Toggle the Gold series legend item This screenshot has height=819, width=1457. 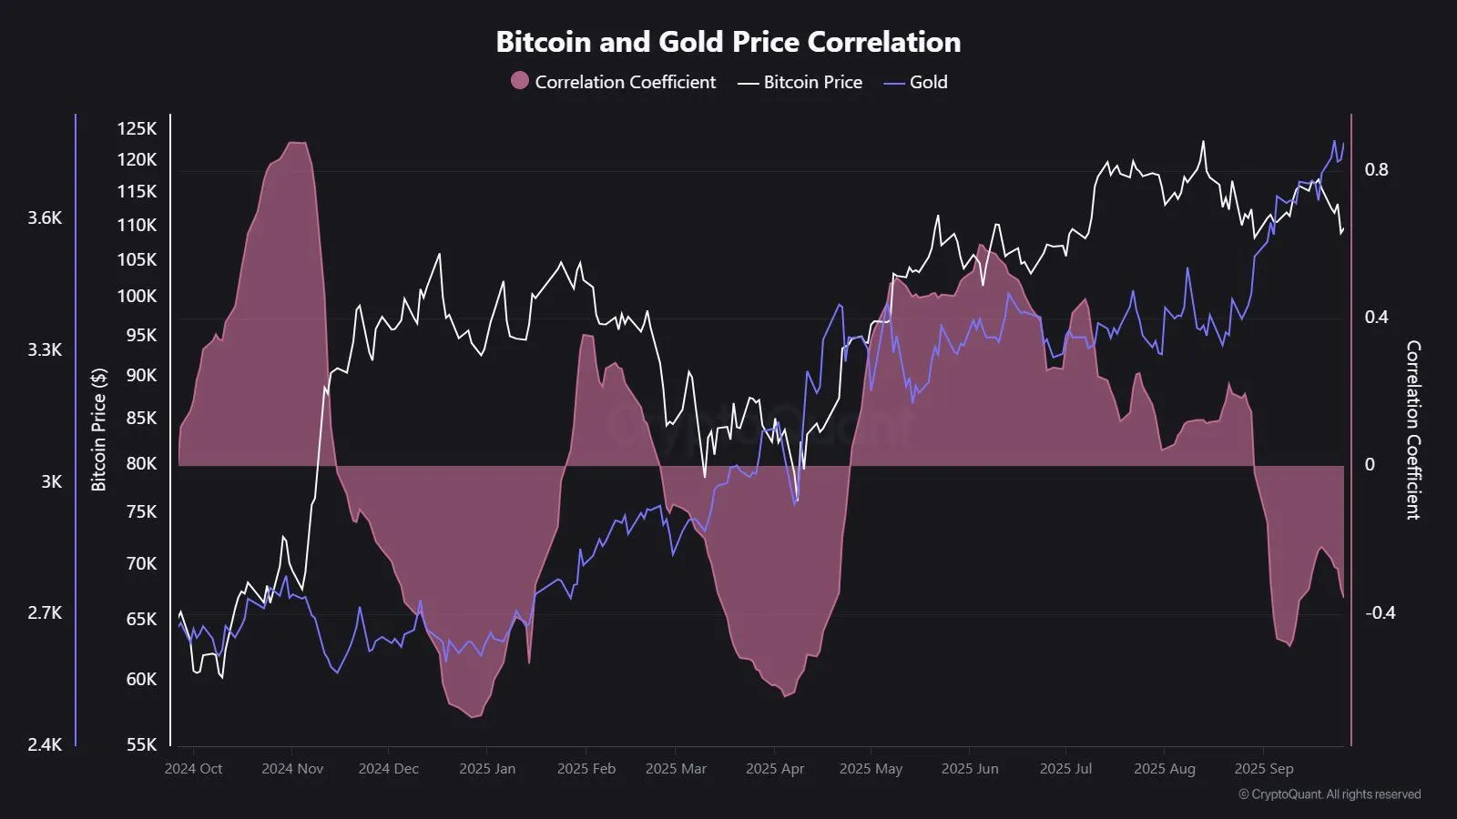(916, 82)
